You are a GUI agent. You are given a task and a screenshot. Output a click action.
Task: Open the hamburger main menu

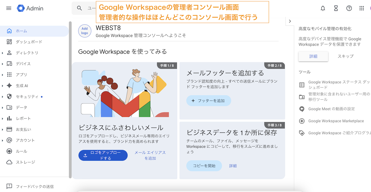click(9, 8)
